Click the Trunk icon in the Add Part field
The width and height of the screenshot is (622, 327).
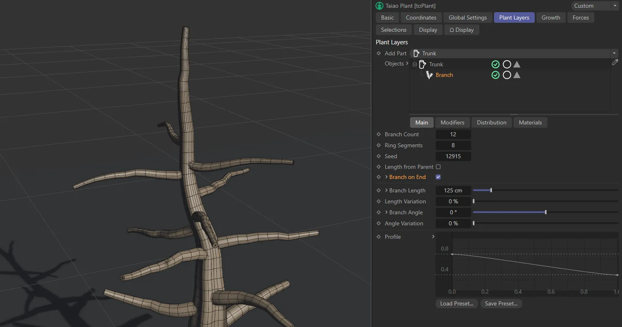(416, 53)
